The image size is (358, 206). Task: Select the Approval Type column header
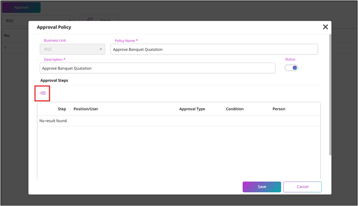point(192,109)
